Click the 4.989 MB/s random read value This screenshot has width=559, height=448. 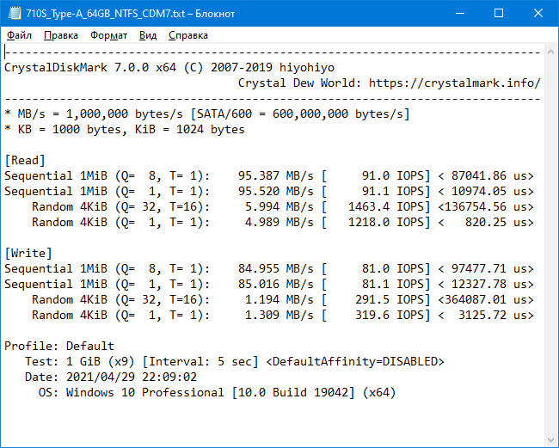(x=279, y=222)
